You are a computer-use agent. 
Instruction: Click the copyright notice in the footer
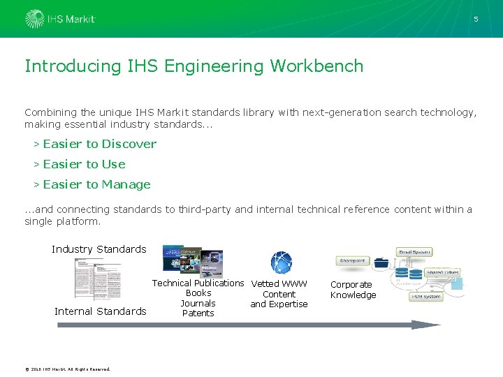67,369
